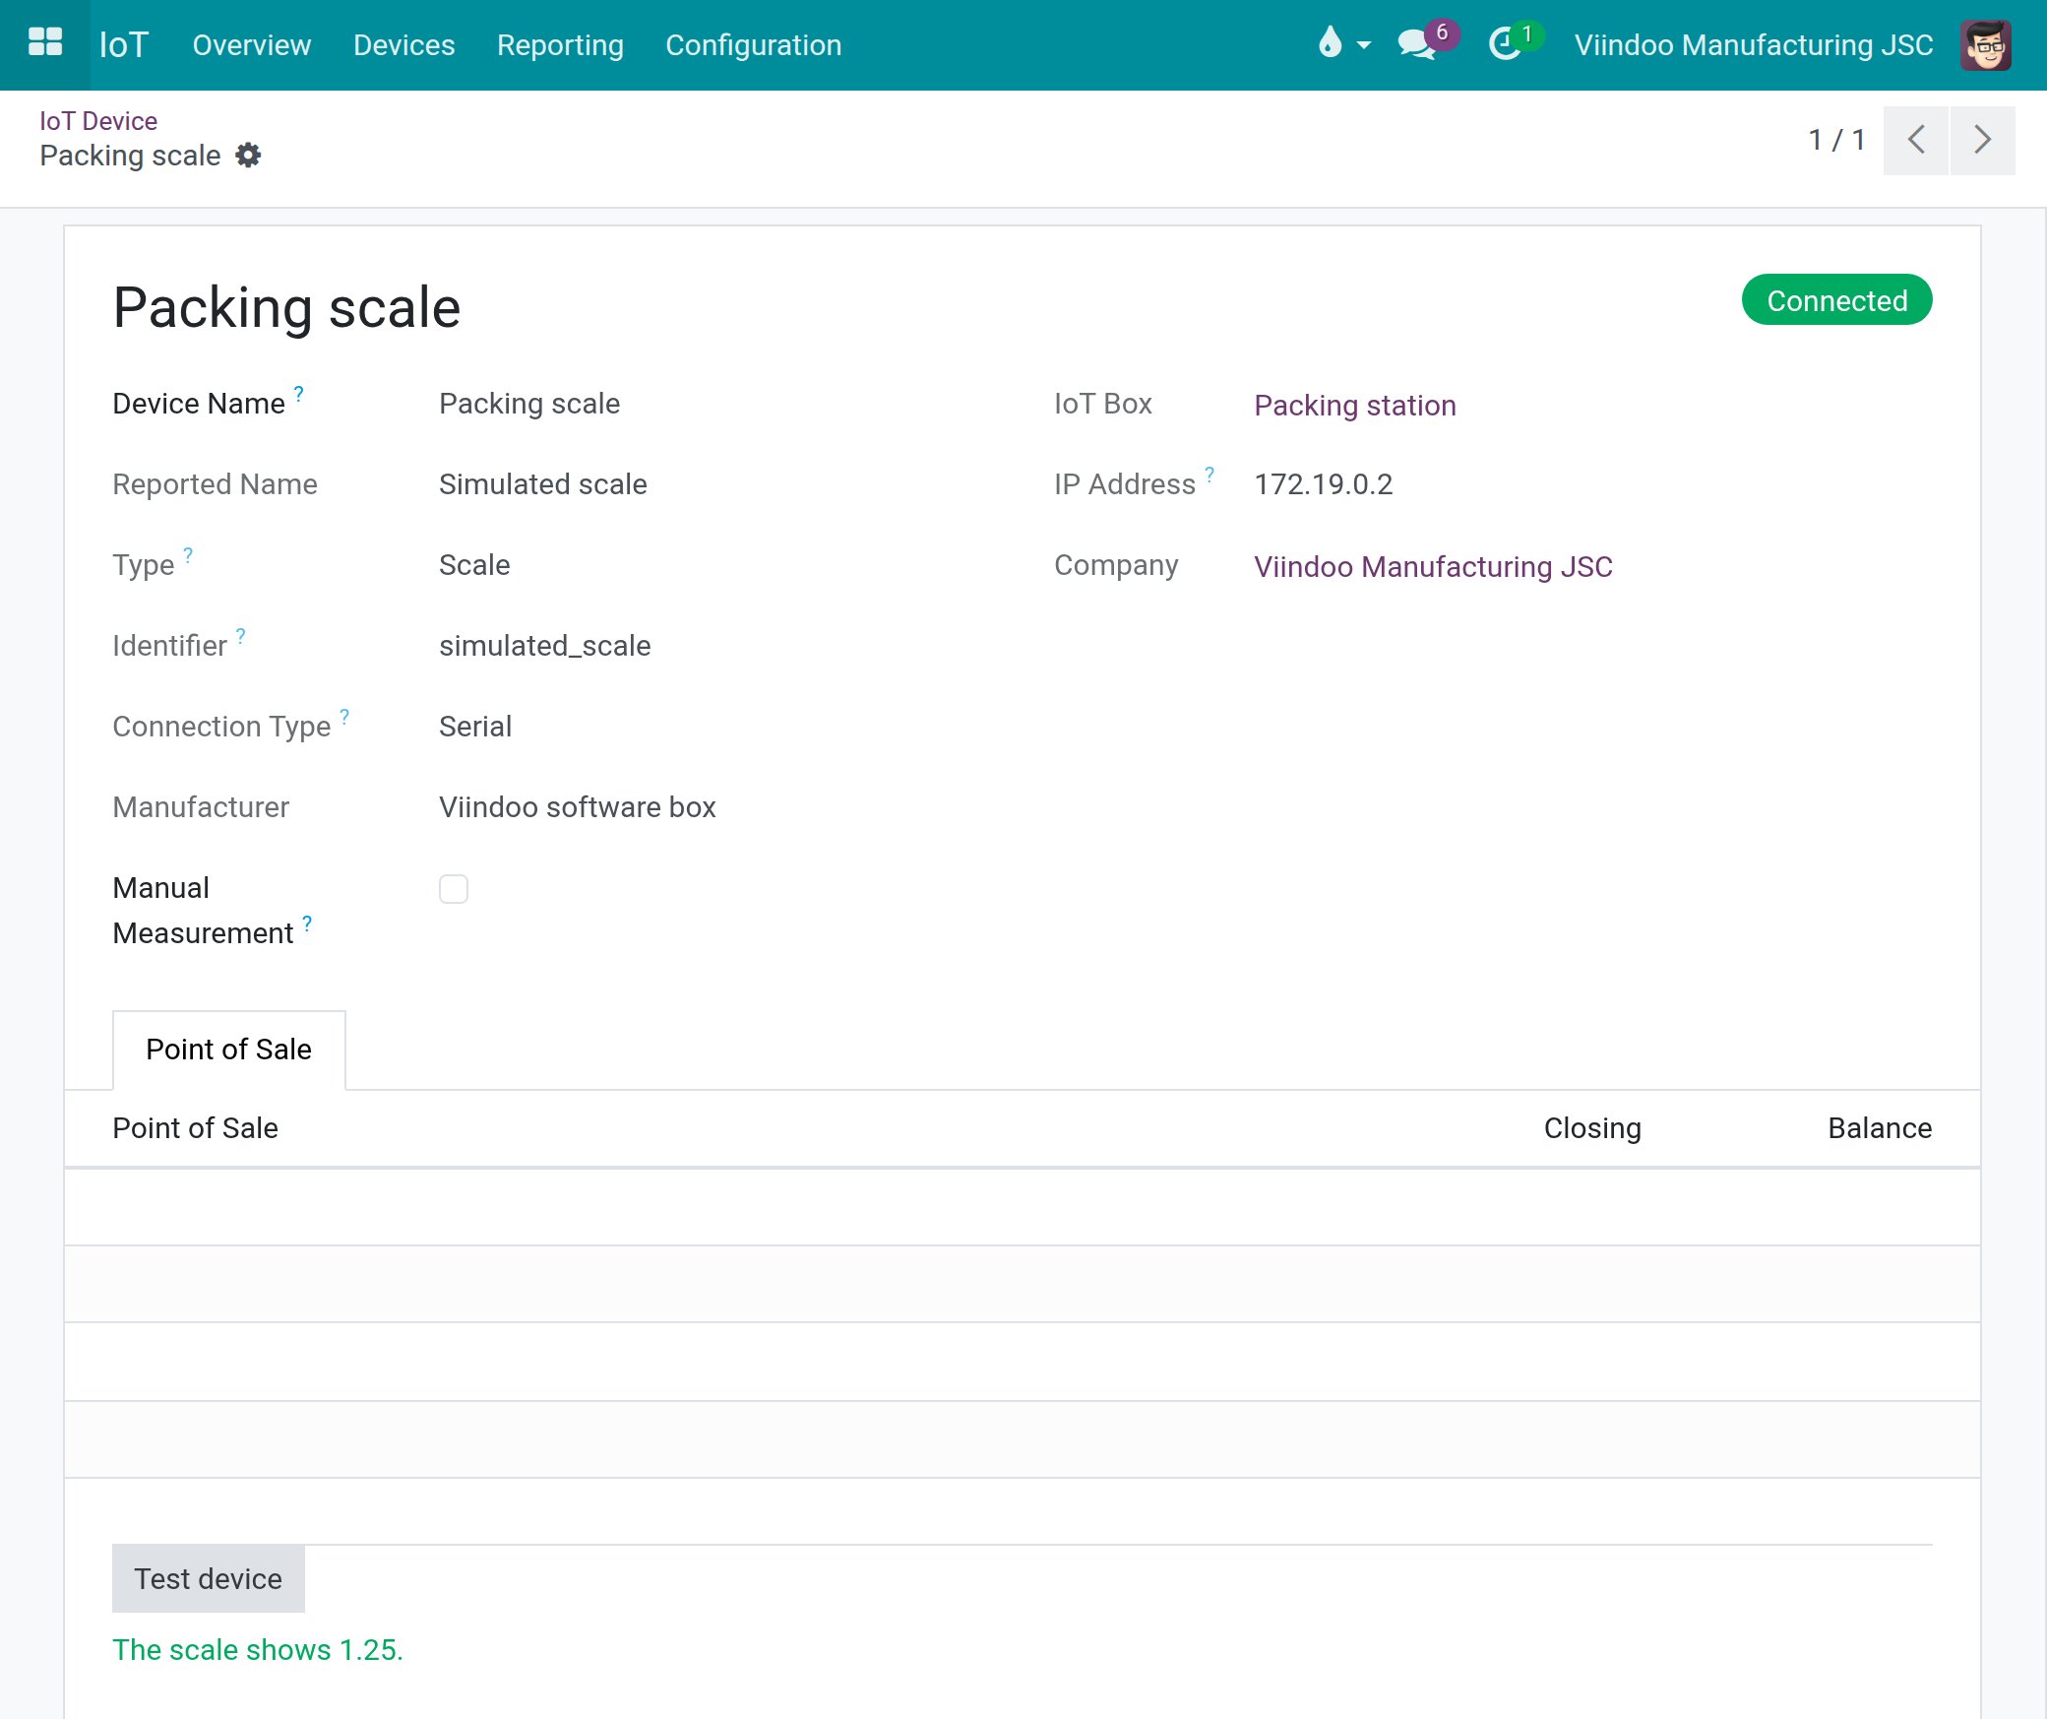Select the IP address 172.19.0.2
Screen dimensions: 2047x1719
pyautogui.click(x=1324, y=484)
